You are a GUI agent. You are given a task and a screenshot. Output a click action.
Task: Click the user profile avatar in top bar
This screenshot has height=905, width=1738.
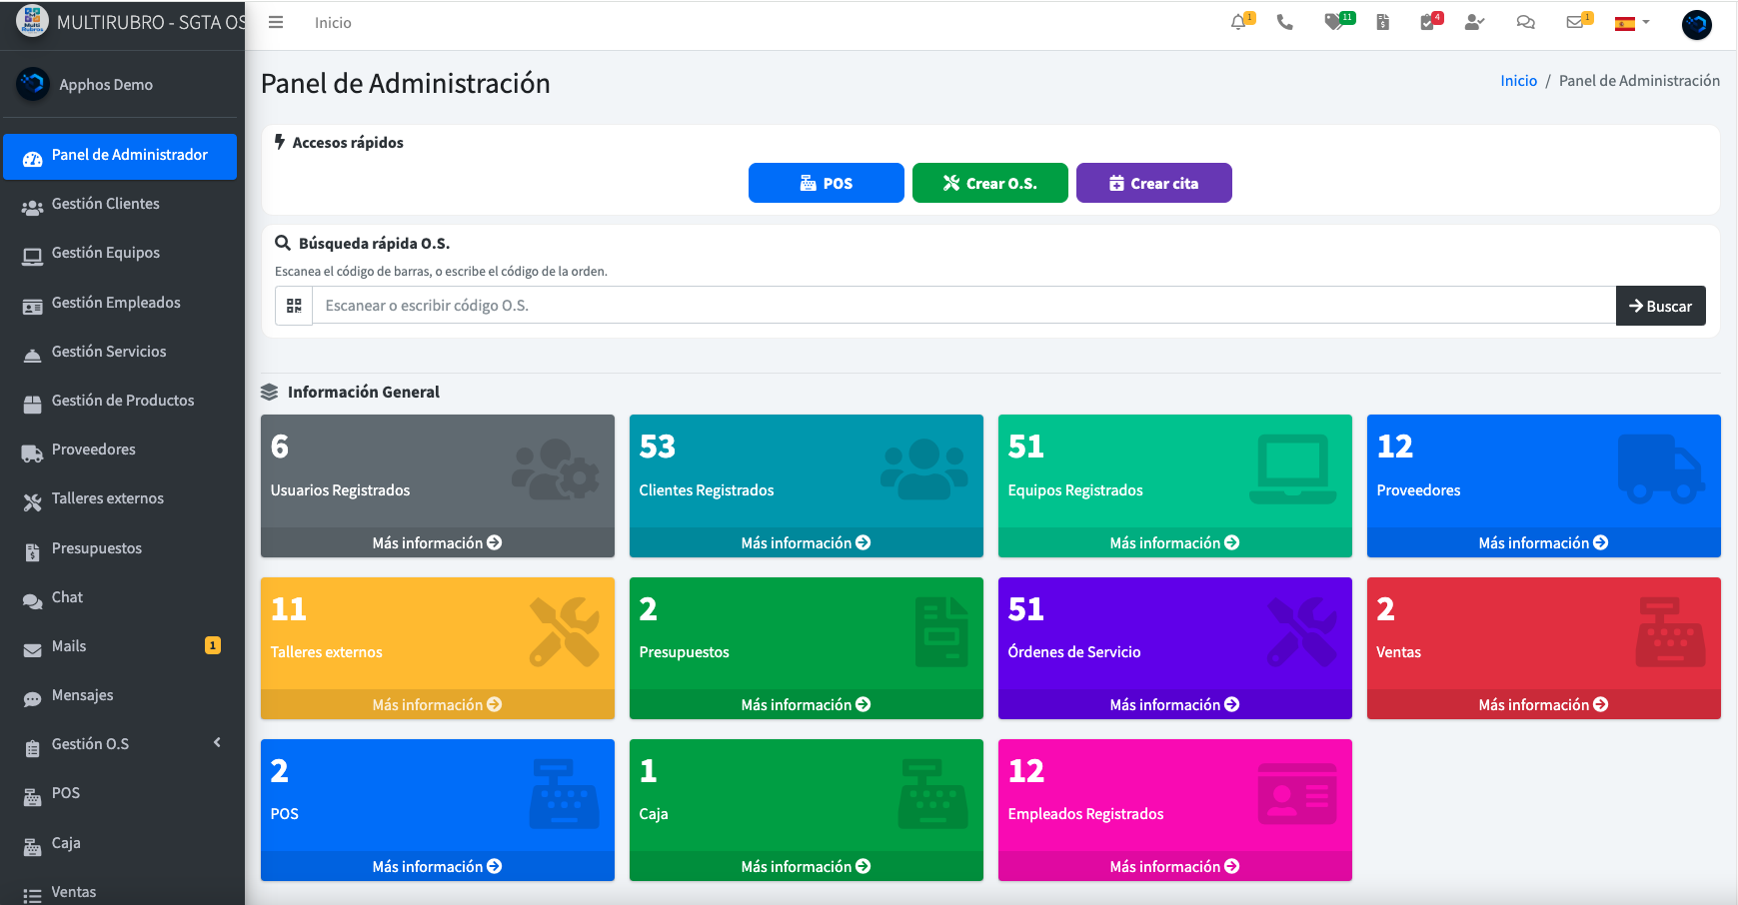pos(1697,24)
